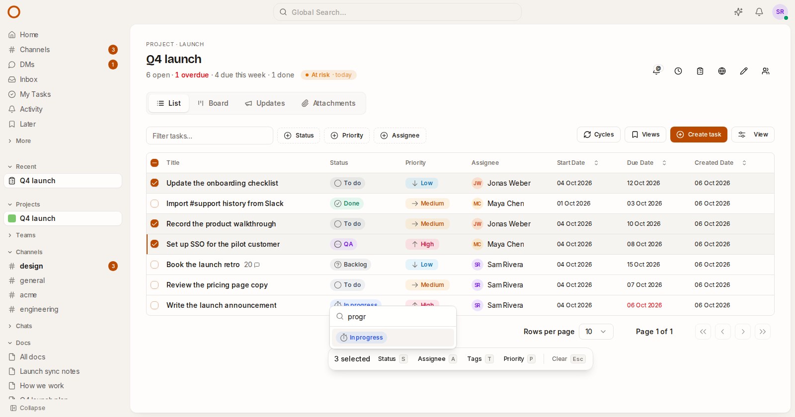Sort by Due Date column
Screen dimensions: 795x417
[x=646, y=163]
